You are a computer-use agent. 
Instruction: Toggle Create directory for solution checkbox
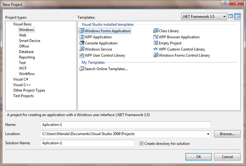[141, 143]
